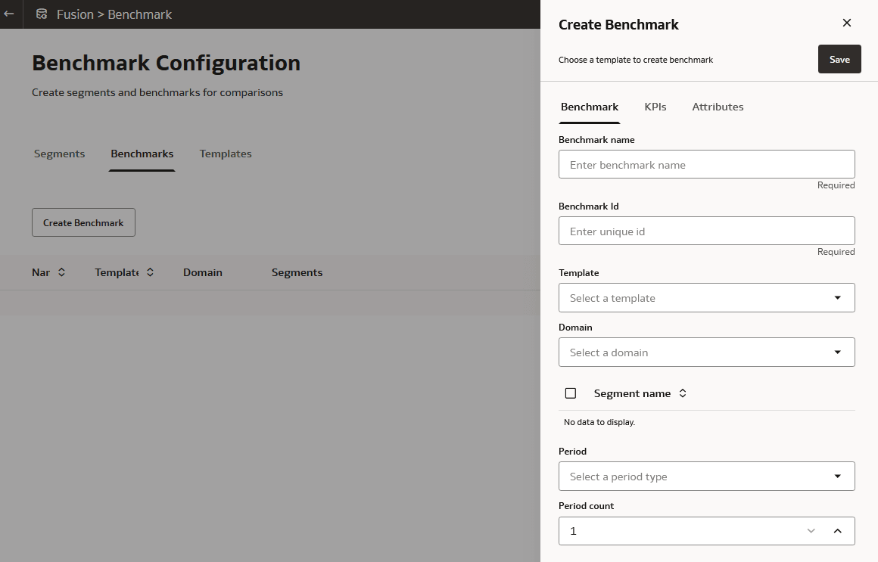Click the Fusion database icon in header
Screen dimensions: 878x562
point(42,14)
